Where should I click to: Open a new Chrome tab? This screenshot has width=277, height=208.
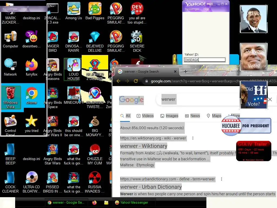(185, 71)
